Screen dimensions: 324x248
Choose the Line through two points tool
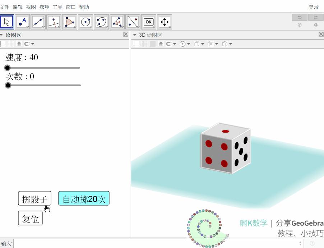pyautogui.click(x=38, y=22)
